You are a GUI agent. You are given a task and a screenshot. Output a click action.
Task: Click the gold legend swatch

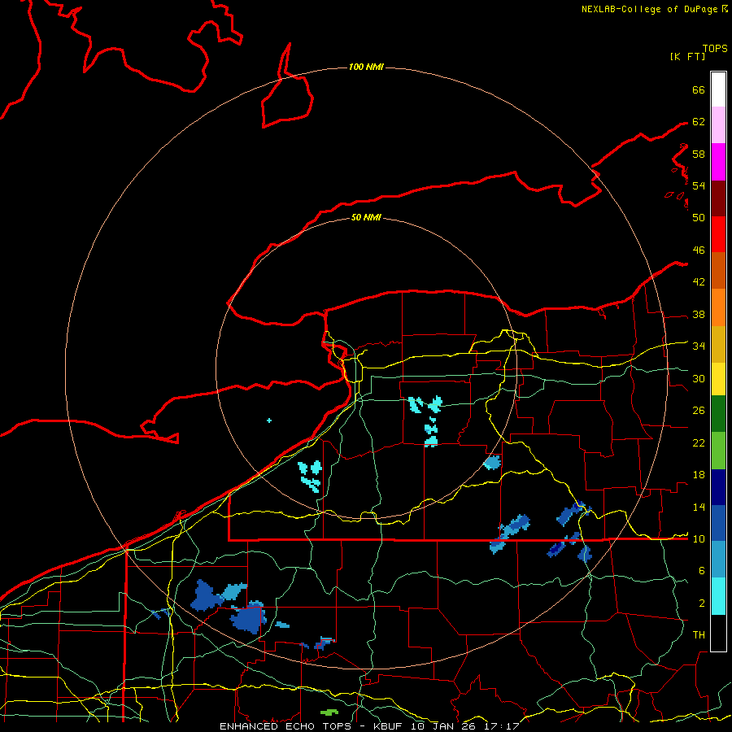tap(718, 343)
